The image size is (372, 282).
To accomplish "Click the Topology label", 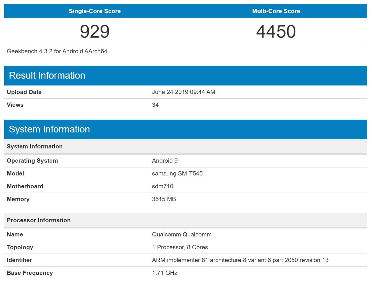I will coord(20,247).
